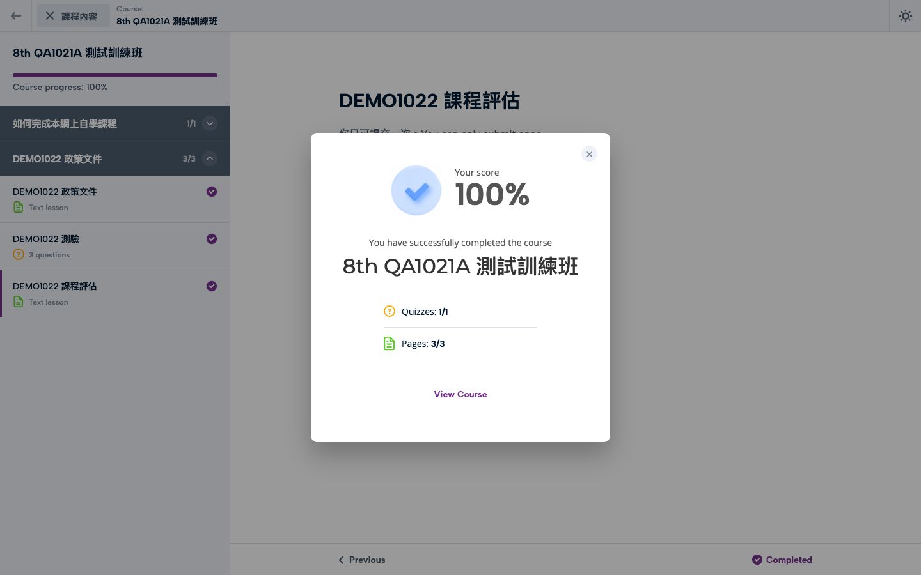This screenshot has height=575, width=921.
Task: Click the DEMO1022 課程評估 page heading
Action: (x=429, y=101)
